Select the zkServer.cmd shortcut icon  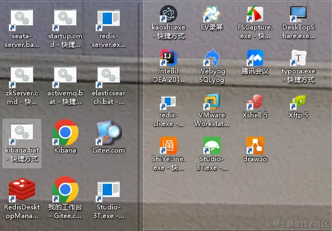(22, 77)
